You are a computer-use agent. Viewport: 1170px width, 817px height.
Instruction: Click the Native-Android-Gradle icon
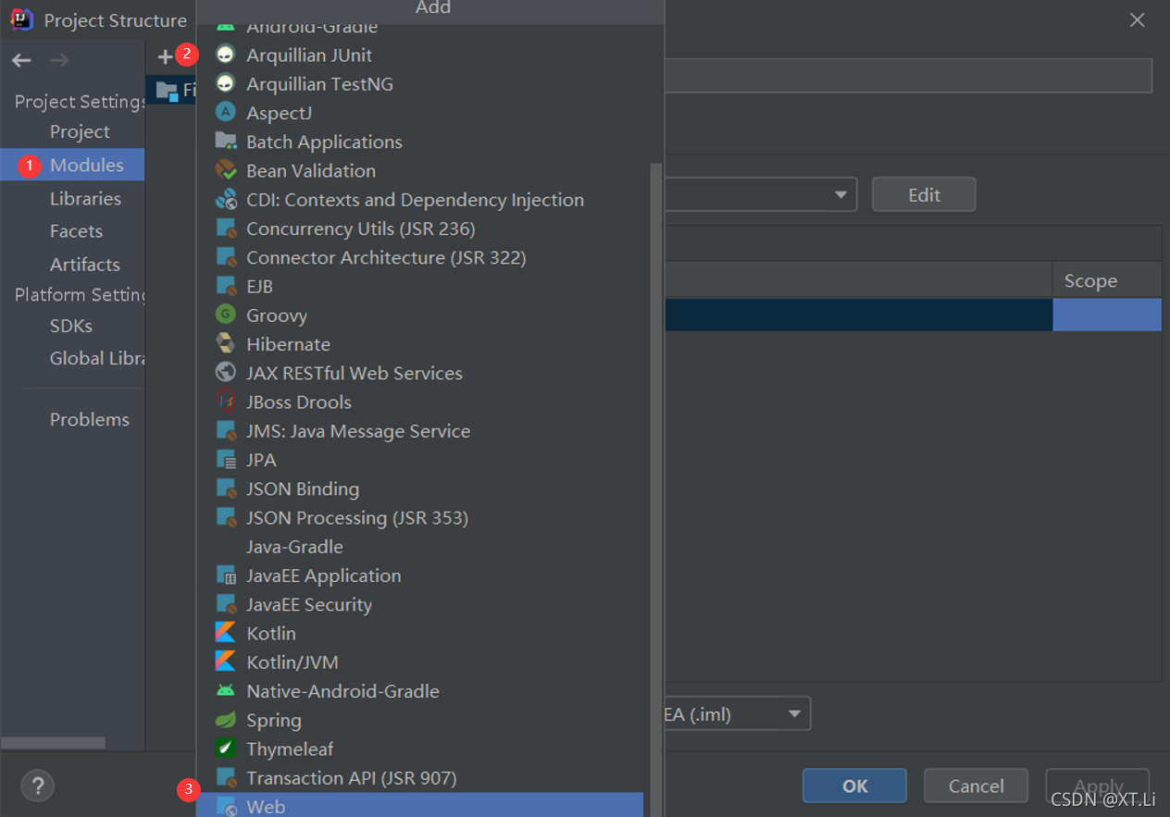point(225,691)
